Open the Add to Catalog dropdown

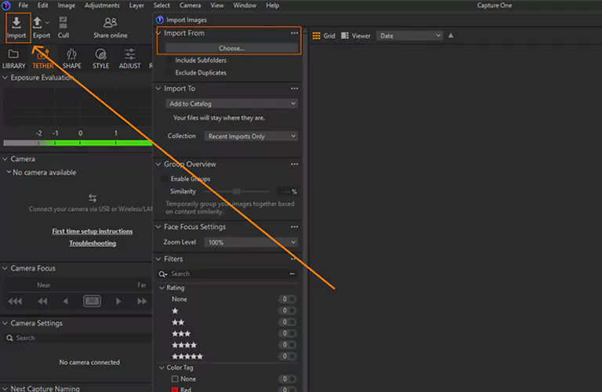pyautogui.click(x=231, y=103)
